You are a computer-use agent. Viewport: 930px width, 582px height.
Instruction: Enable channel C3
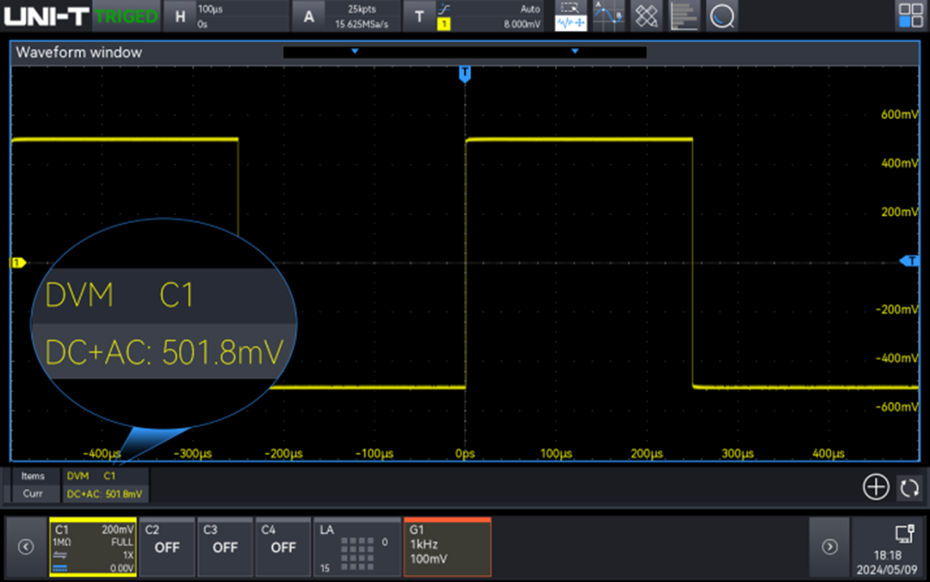(x=225, y=547)
